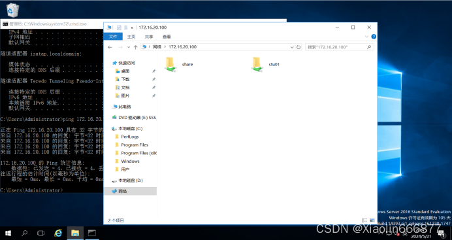Open the 文件 ribbon tab
Screen dimensions: 452x240
(113, 37)
